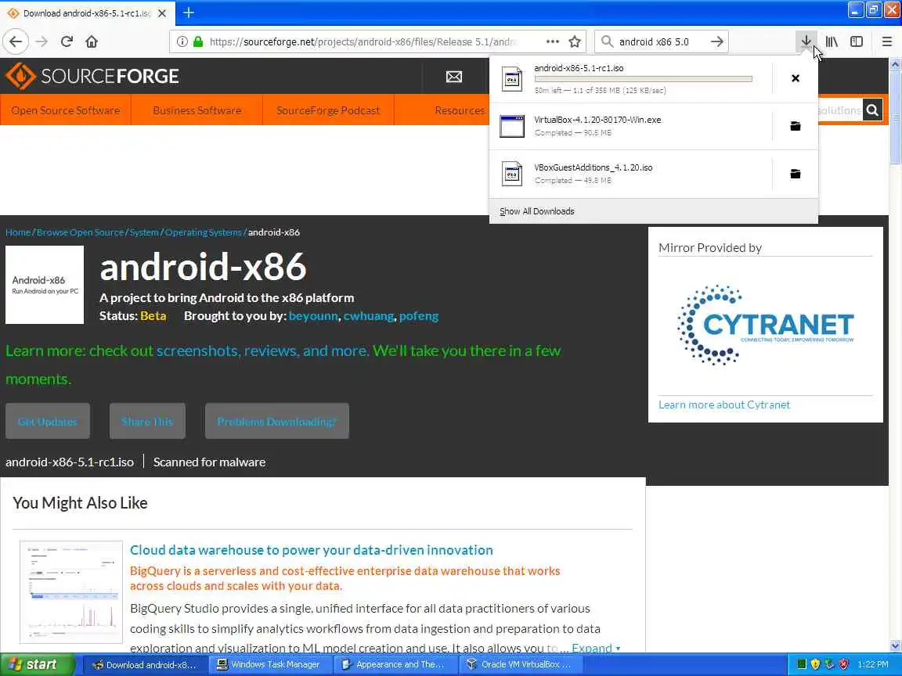902x676 pixels.
Task: Click the Get Updates button
Action: click(47, 422)
